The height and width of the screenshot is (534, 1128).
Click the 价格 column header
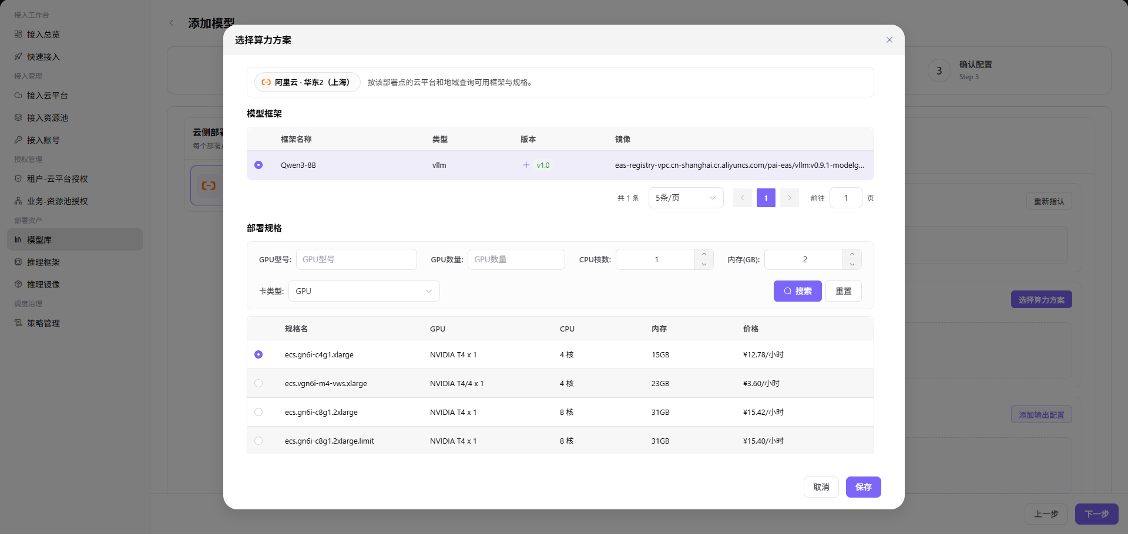click(x=751, y=329)
